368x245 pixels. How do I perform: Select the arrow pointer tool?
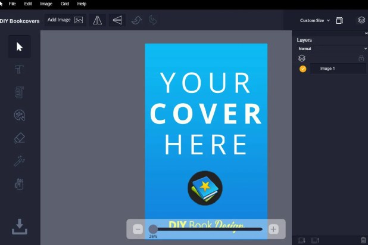pos(20,46)
